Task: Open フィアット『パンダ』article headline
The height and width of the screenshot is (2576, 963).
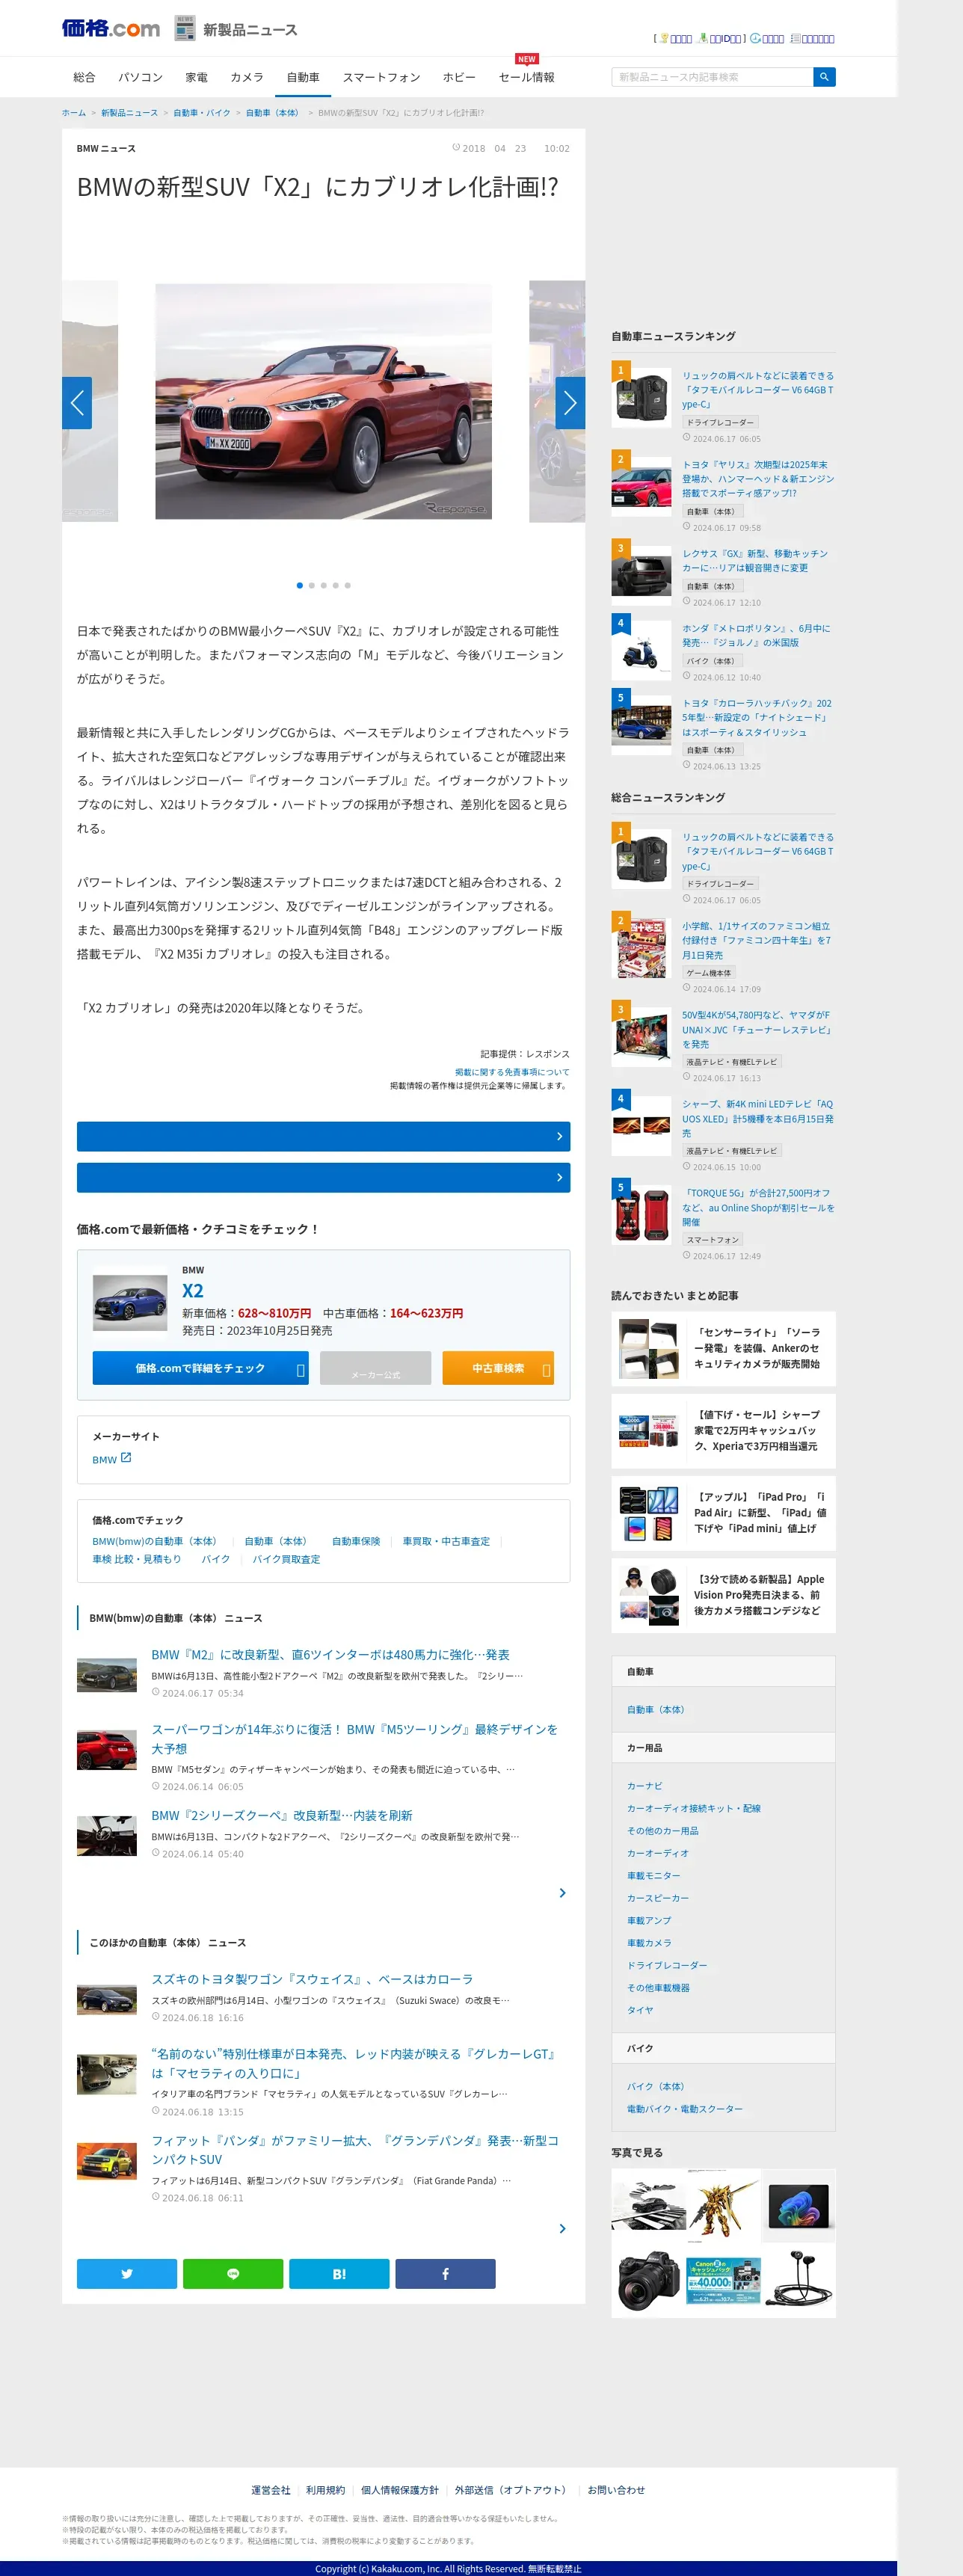Action: [x=355, y=2150]
